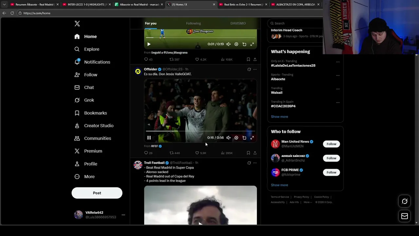Image resolution: width=419 pixels, height=236 pixels.
Task: Play the Zona Blaugrana video
Action: click(149, 44)
